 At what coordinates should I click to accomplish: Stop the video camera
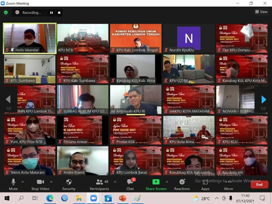tap(40, 184)
